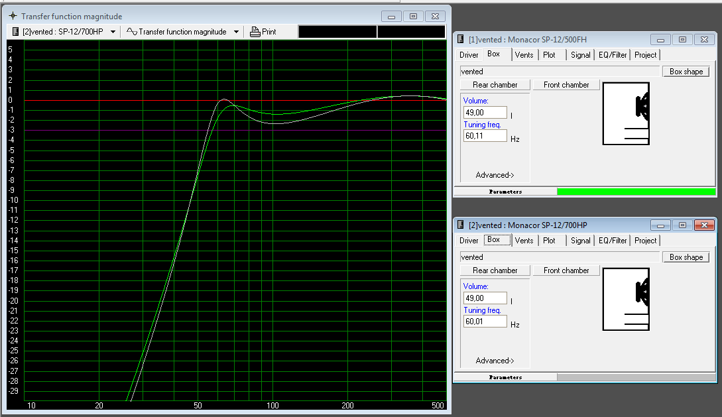The image size is (722, 417).
Task: Switch to Driver tab in SP-12/500FH window
Action: pyautogui.click(x=469, y=55)
